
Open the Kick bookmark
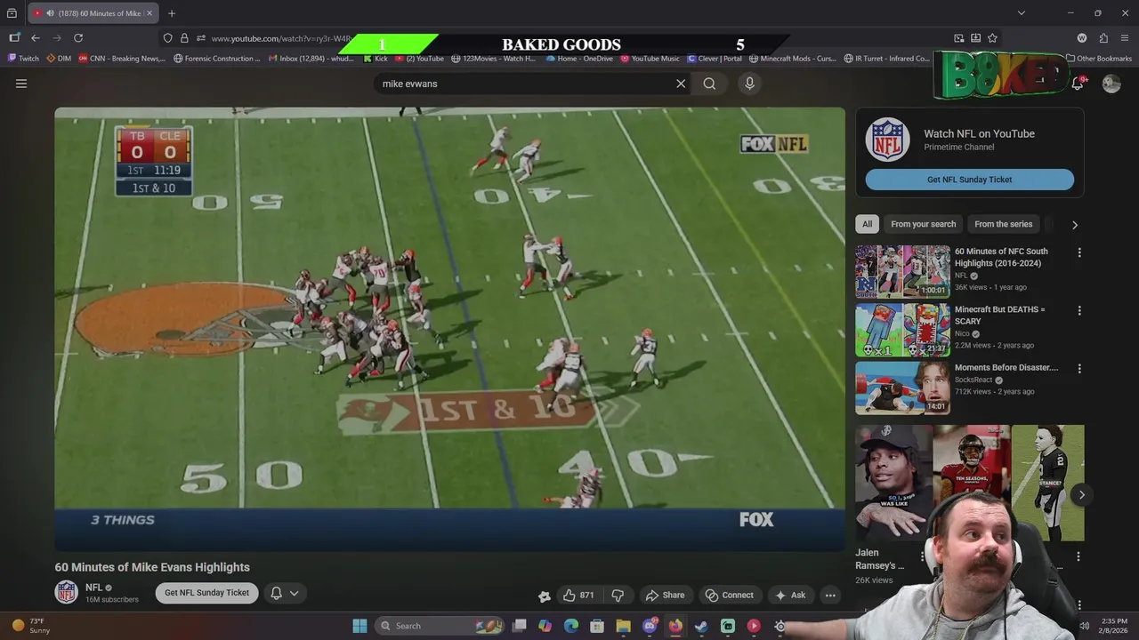376,59
